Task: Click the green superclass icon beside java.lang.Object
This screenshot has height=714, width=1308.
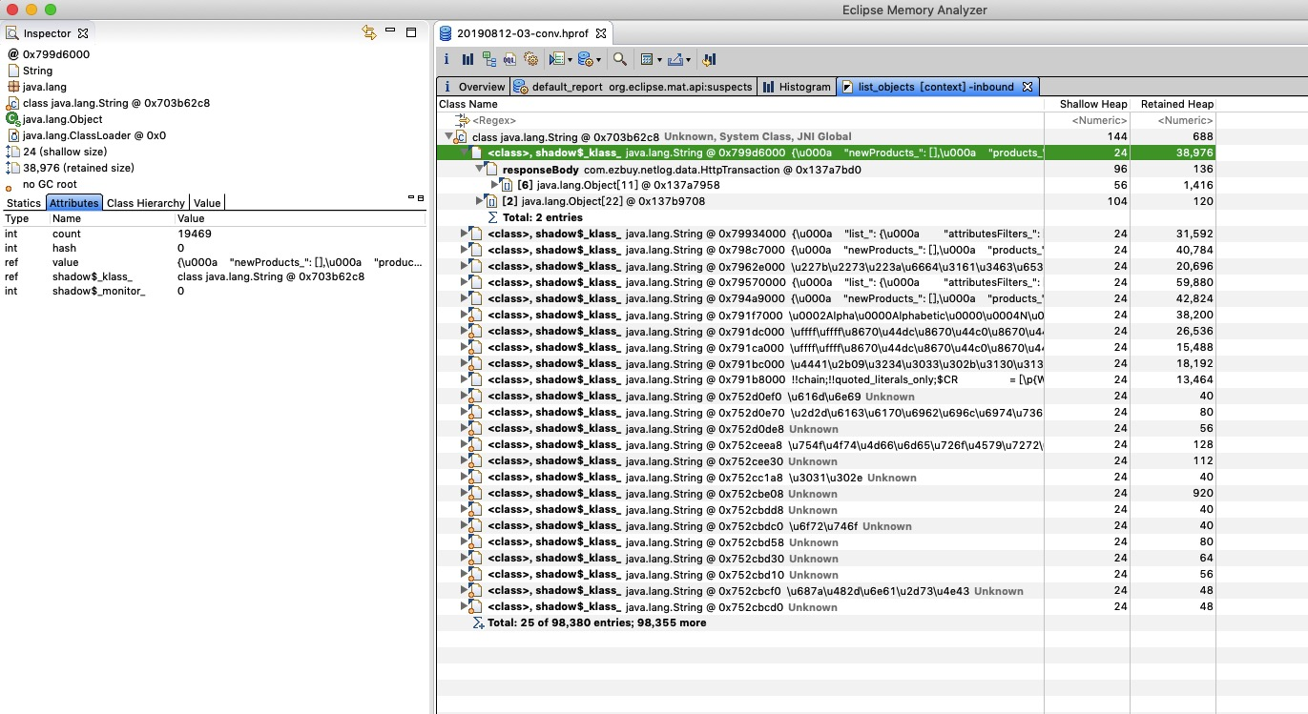Action: 13,119
